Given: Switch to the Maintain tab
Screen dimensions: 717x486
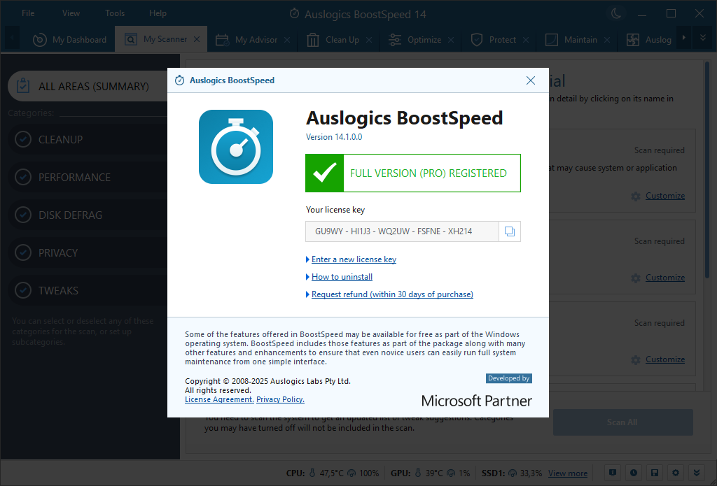Looking at the screenshot, I should 571,40.
